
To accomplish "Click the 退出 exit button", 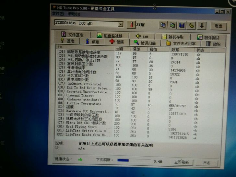I will click(218, 26).
